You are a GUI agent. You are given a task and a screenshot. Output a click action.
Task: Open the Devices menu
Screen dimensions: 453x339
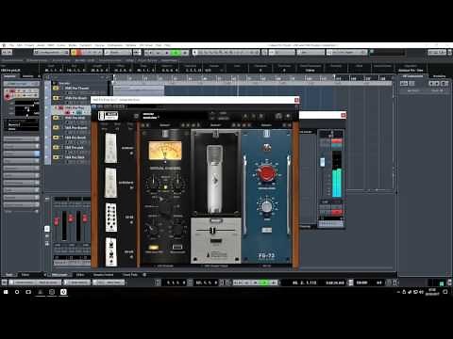pos(100,45)
